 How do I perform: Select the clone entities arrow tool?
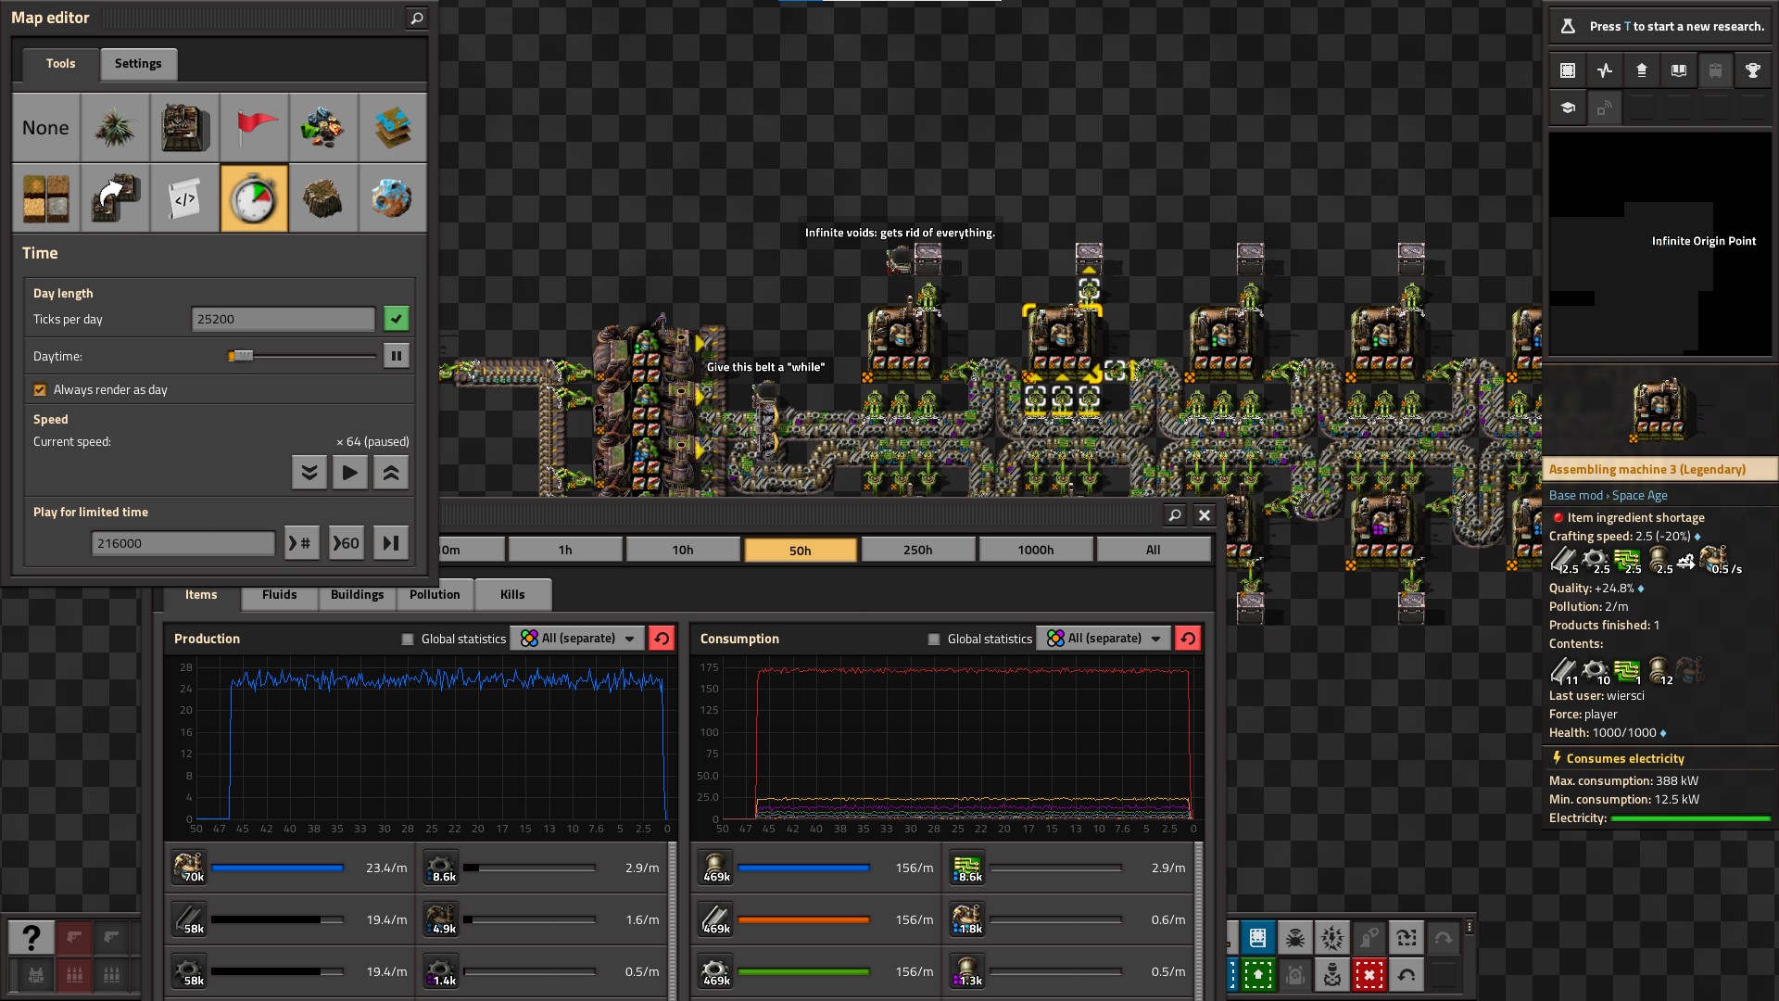pos(115,198)
